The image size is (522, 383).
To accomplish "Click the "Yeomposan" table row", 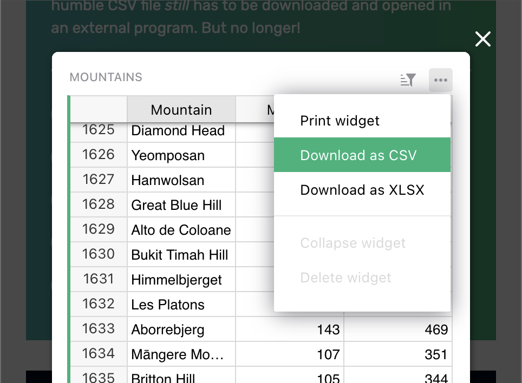I will [167, 155].
